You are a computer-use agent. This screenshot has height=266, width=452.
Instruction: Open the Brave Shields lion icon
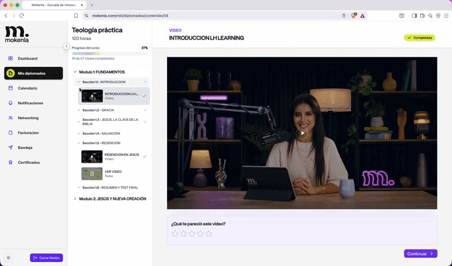(x=354, y=15)
